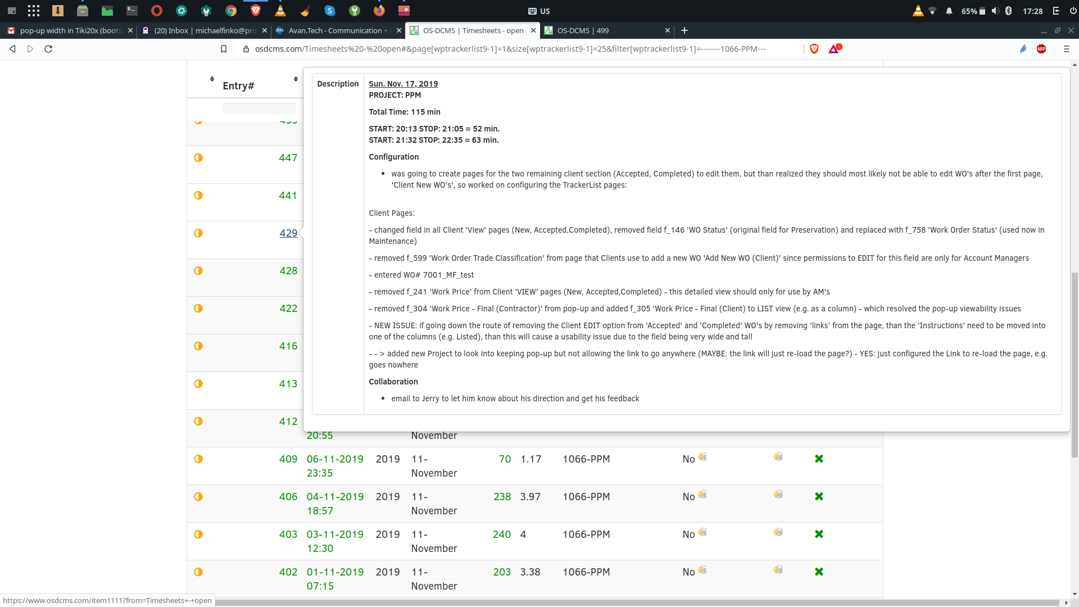Viewport: 1079px width, 607px height.
Task: Open date link '06-11-2019 23:35'
Action: click(335, 466)
